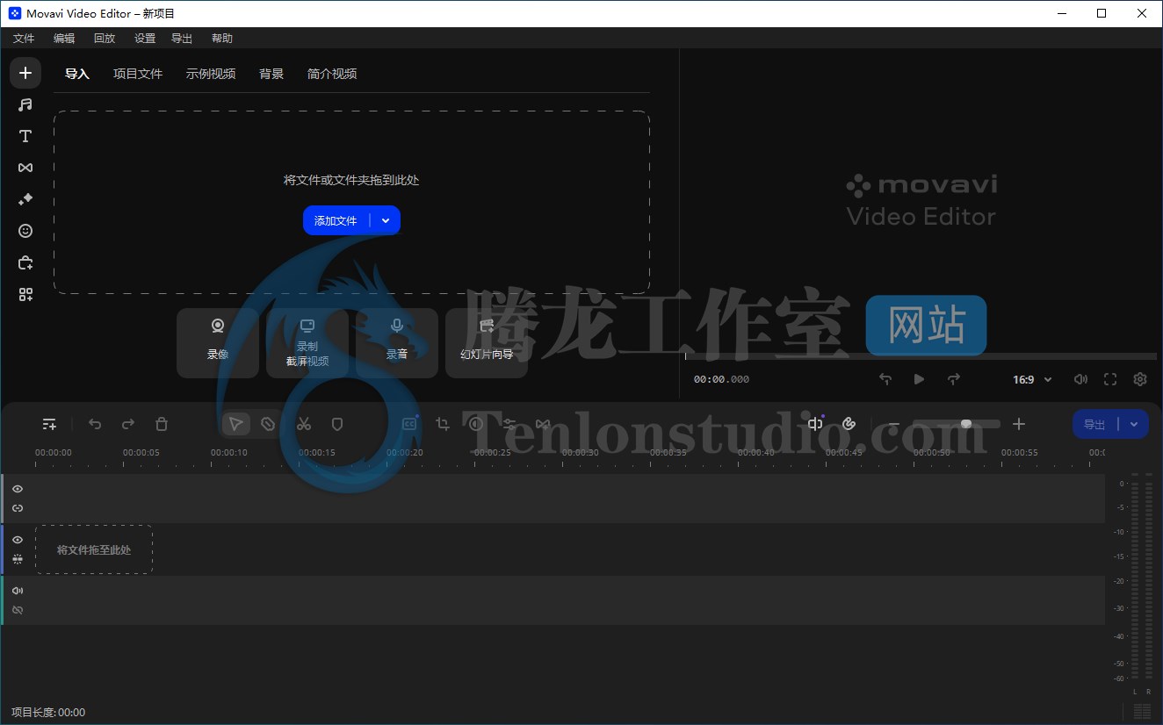Screen dimensions: 1163x725
Task: Click the blue 导出 export button
Action: coord(1094,424)
